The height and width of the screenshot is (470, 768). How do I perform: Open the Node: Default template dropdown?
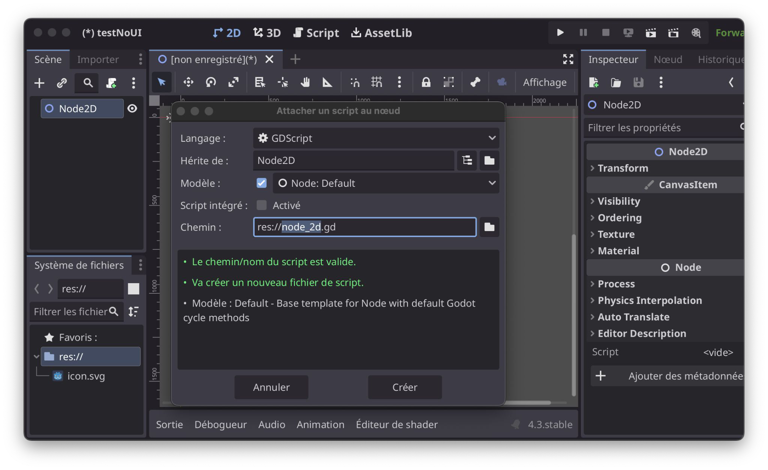386,183
